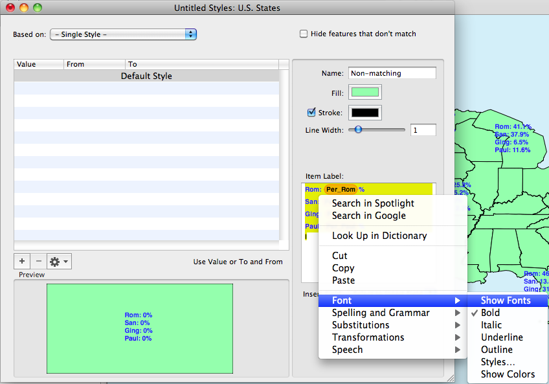Click the plus button to add style

22,261
